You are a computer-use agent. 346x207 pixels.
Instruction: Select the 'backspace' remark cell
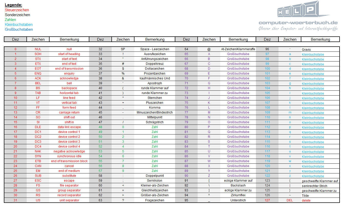point(69,88)
